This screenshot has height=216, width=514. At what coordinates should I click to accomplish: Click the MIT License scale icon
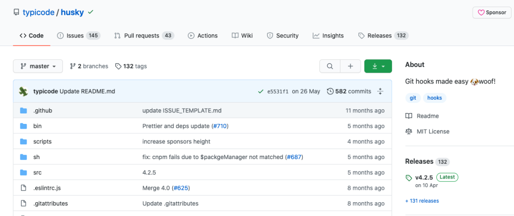(408, 131)
